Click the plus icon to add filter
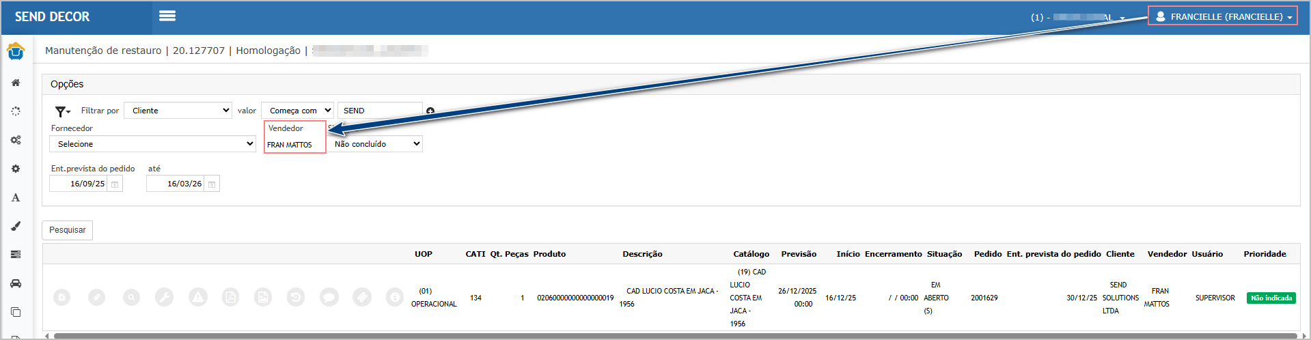Viewport: 1311px width, 340px height. [430, 111]
